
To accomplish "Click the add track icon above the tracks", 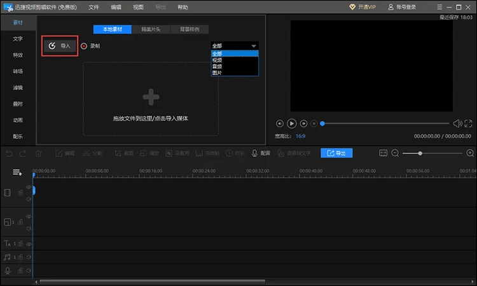I will pyautogui.click(x=17, y=172).
